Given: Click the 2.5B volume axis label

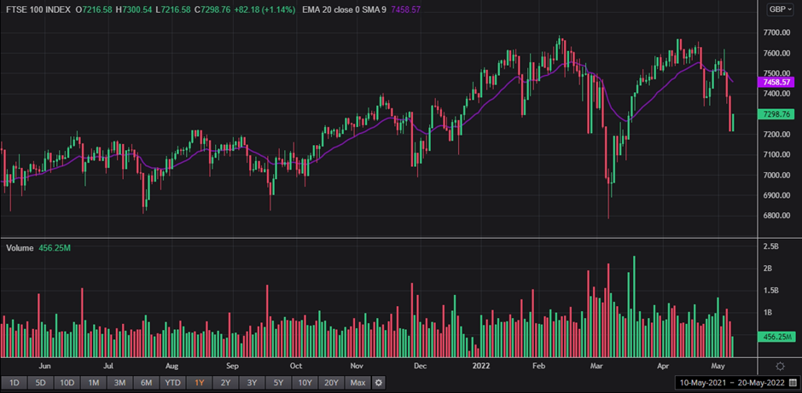Looking at the screenshot, I should [x=770, y=246].
